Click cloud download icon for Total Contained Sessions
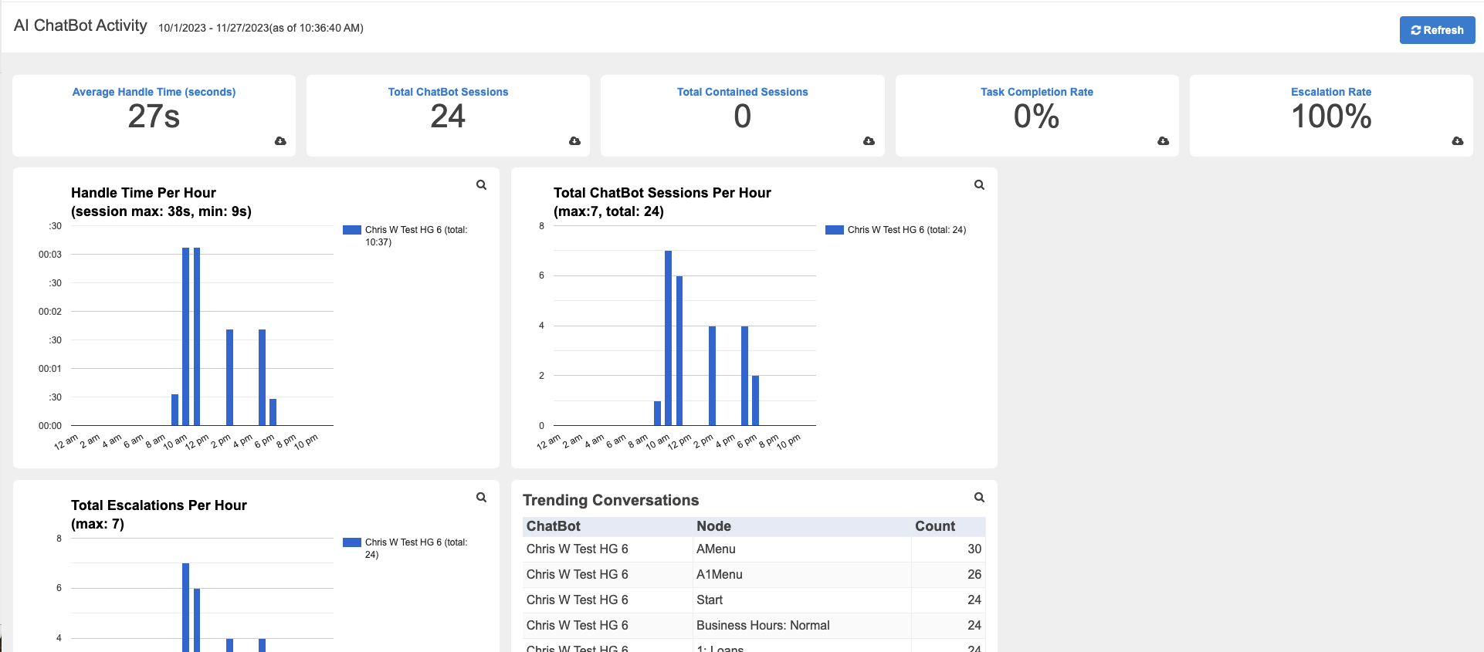Viewport: 1484px width, 652px height. coord(869,141)
